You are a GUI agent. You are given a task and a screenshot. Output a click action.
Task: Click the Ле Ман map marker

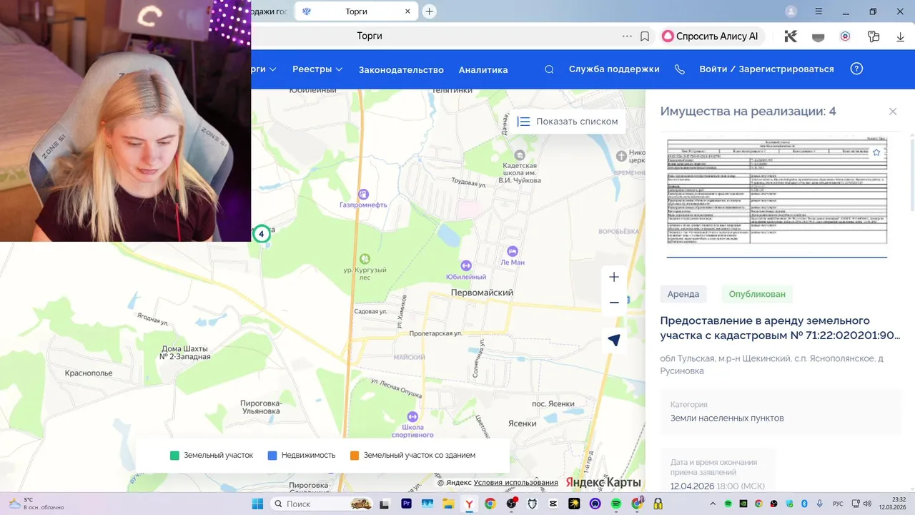pos(513,251)
